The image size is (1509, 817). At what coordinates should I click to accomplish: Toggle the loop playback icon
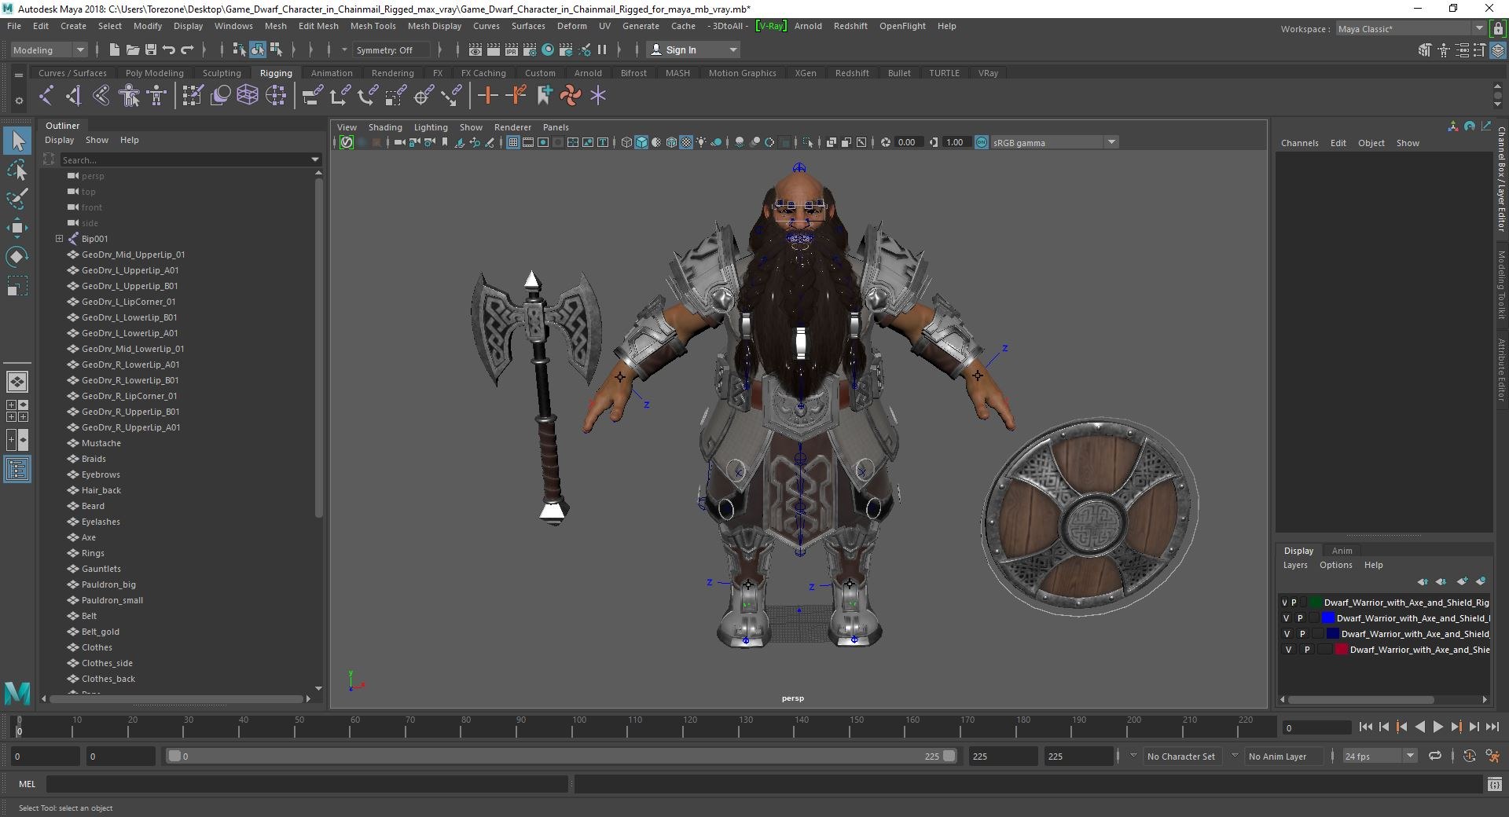click(x=1435, y=756)
